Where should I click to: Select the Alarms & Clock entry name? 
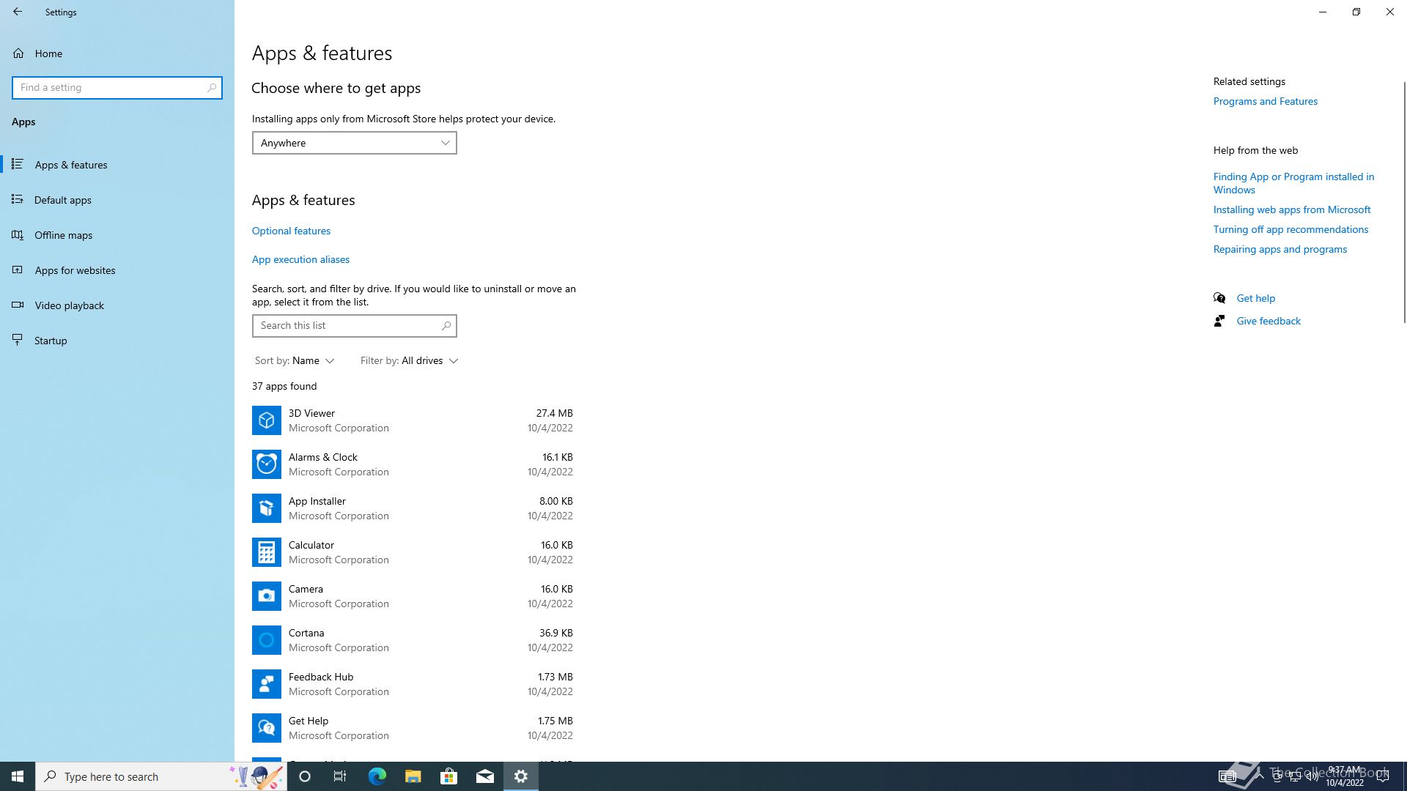coord(322,457)
